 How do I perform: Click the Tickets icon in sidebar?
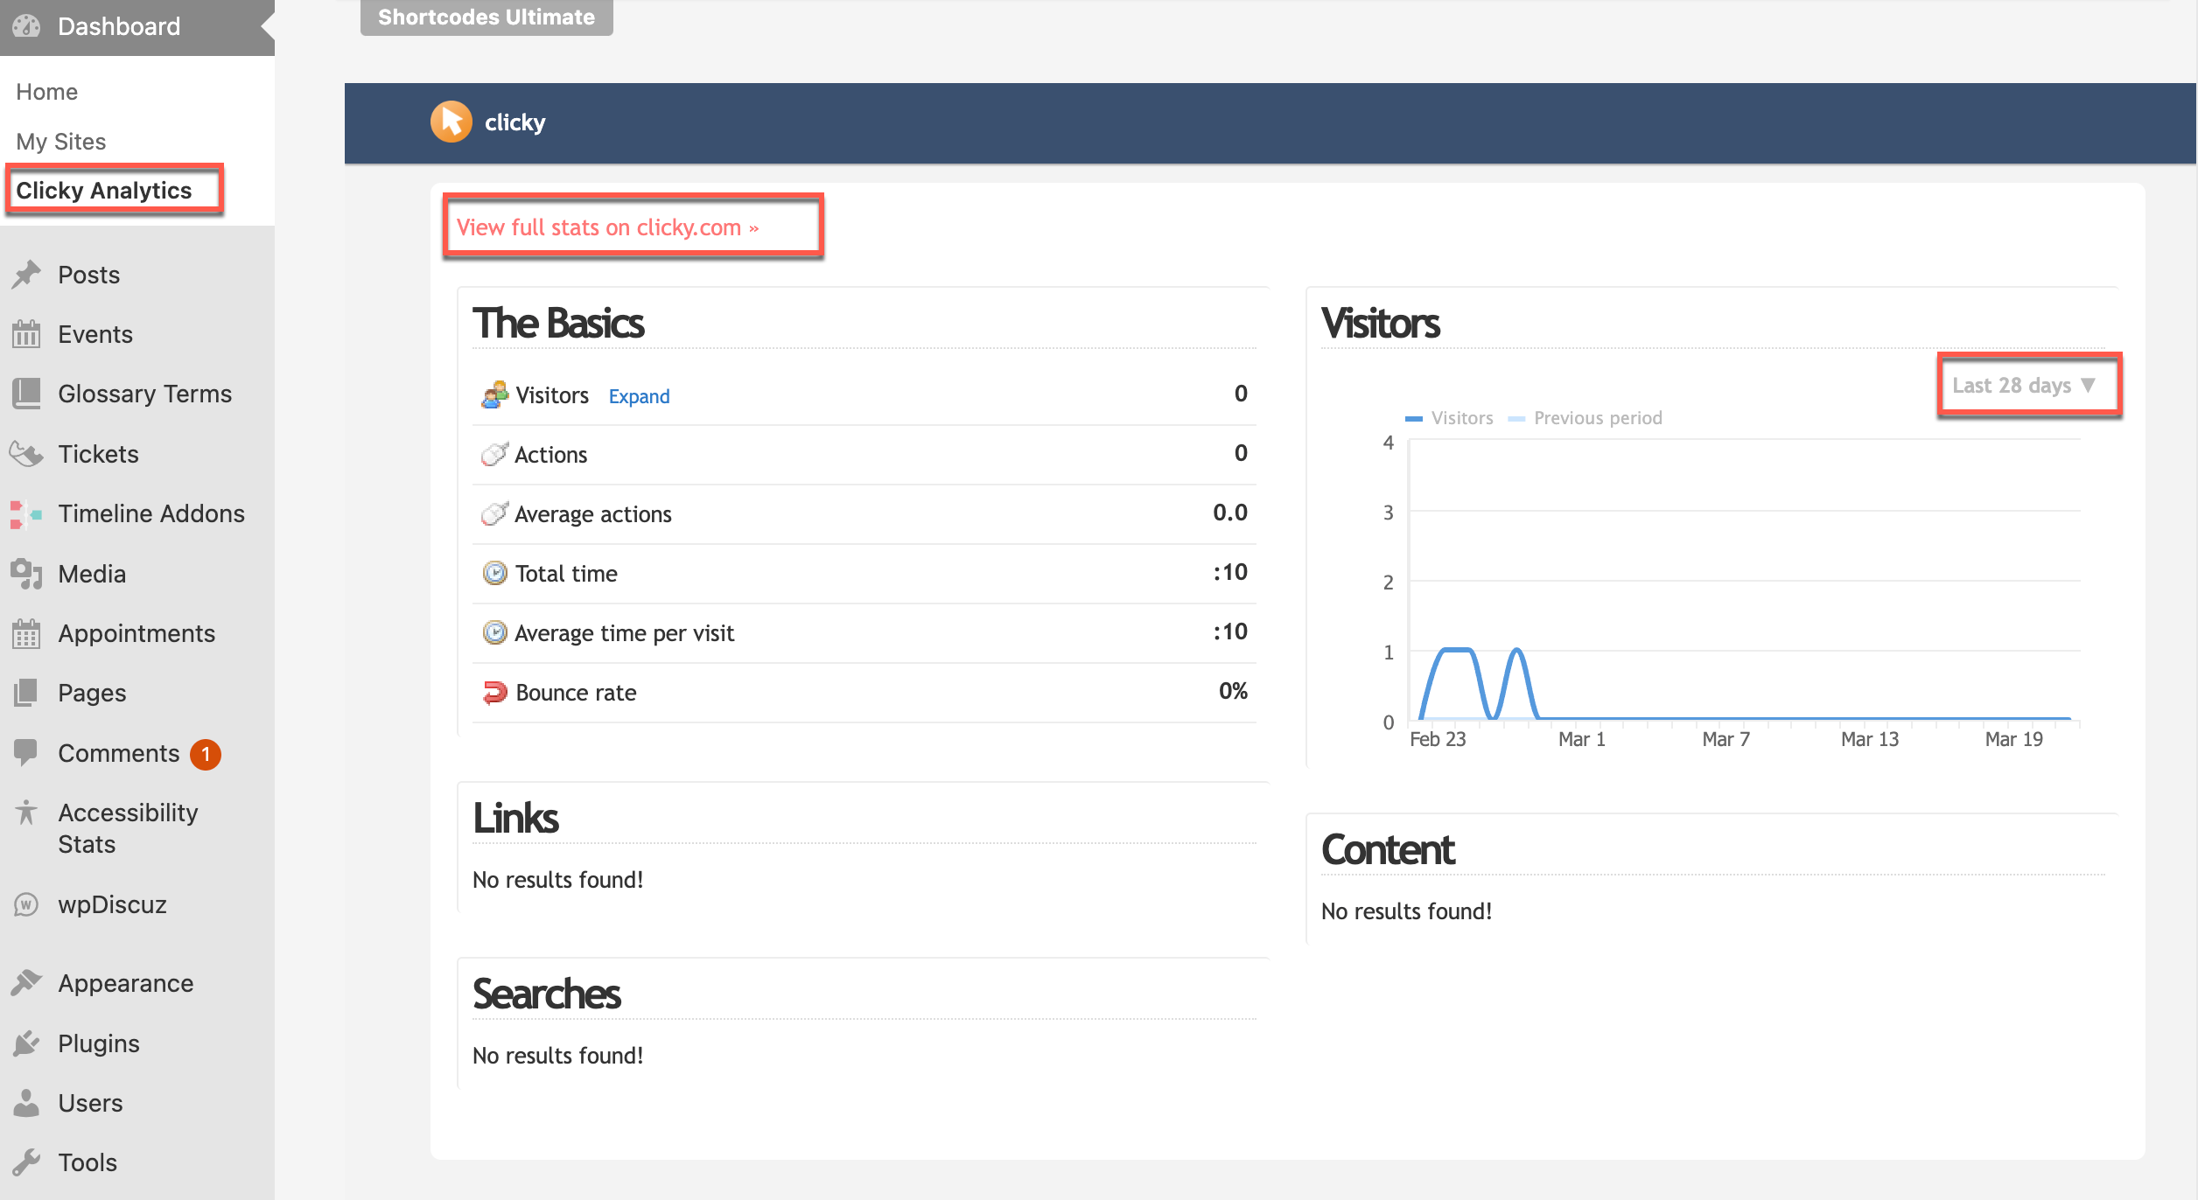pyautogui.click(x=26, y=454)
